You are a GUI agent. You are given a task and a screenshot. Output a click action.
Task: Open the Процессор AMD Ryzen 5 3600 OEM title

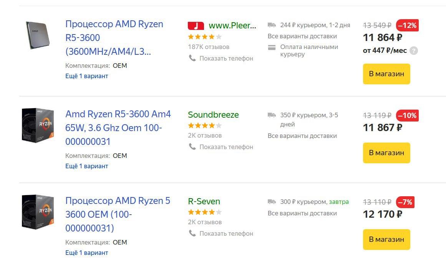click(118, 214)
